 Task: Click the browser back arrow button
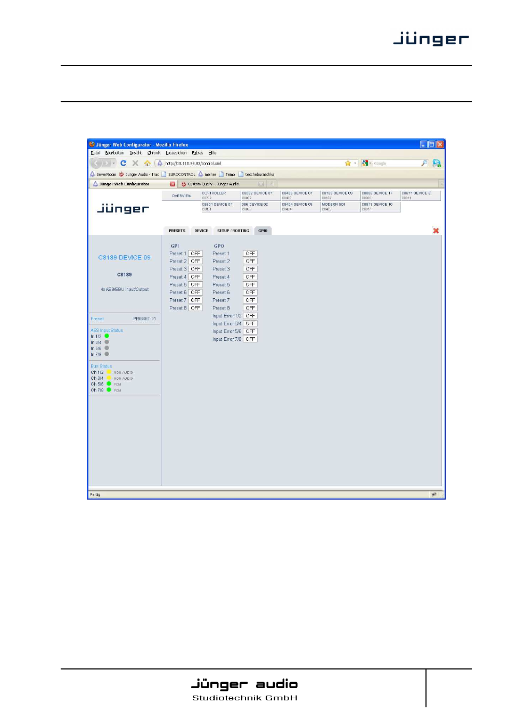[96, 164]
